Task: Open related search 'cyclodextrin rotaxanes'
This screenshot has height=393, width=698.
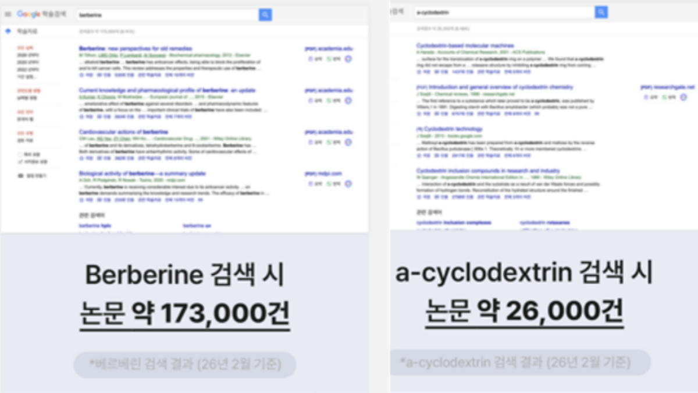Action: (x=544, y=222)
